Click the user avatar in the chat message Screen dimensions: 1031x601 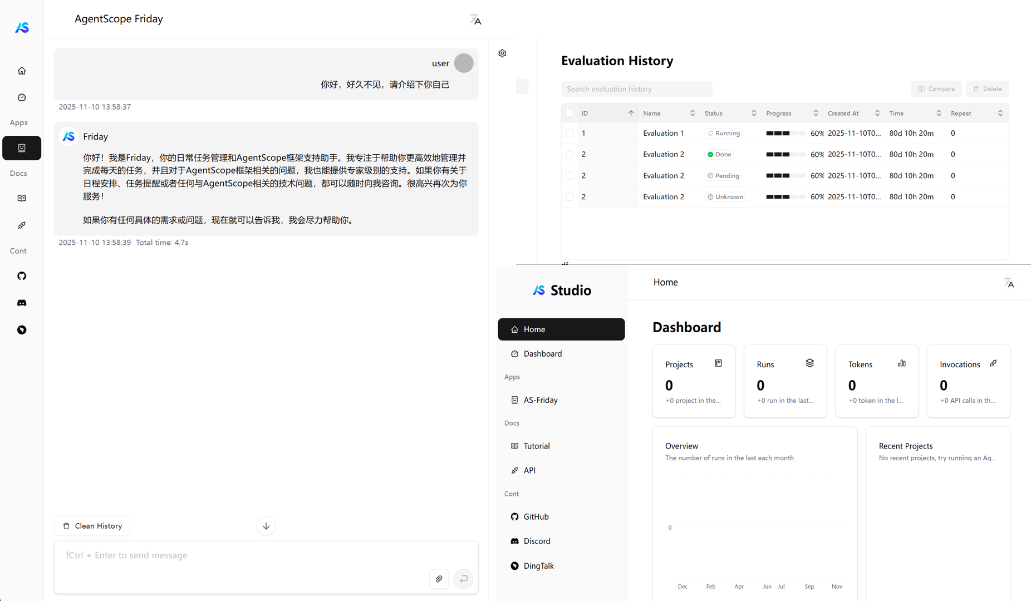pos(464,63)
